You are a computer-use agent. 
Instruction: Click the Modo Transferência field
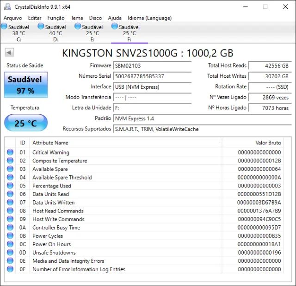(x=152, y=98)
